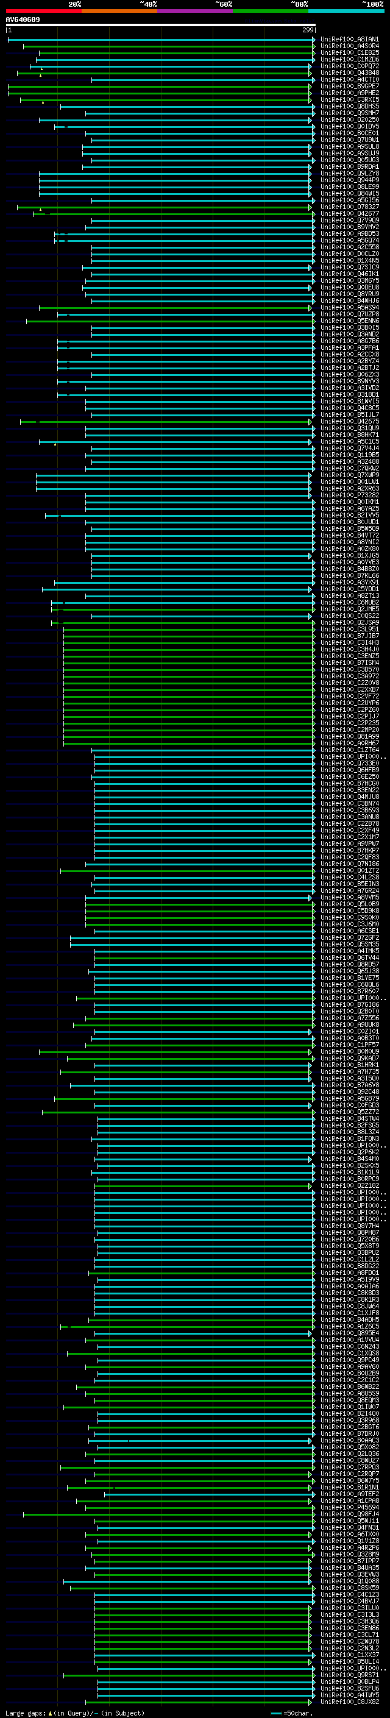390x1718 pixels.
Task: Click hit label UniRef100_B1X4N5
Action: point(349,261)
